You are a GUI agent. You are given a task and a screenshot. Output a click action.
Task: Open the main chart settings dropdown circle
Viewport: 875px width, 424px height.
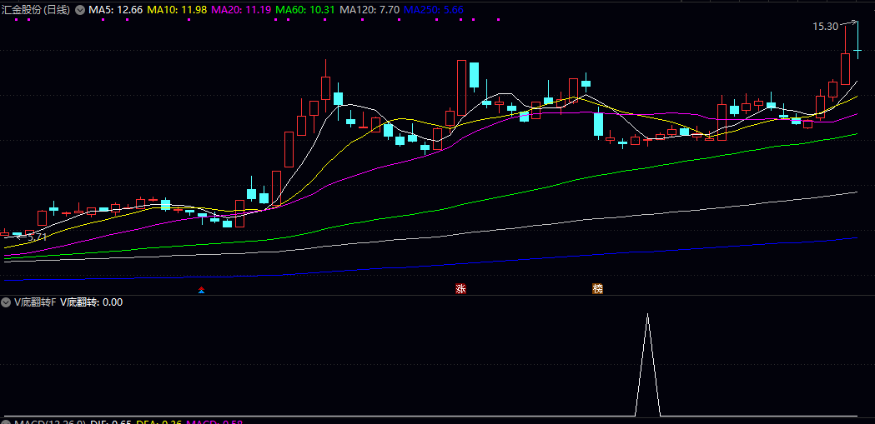pyautogui.click(x=80, y=10)
